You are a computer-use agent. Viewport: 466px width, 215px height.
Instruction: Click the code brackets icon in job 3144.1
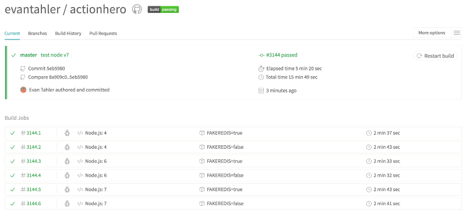click(x=80, y=133)
